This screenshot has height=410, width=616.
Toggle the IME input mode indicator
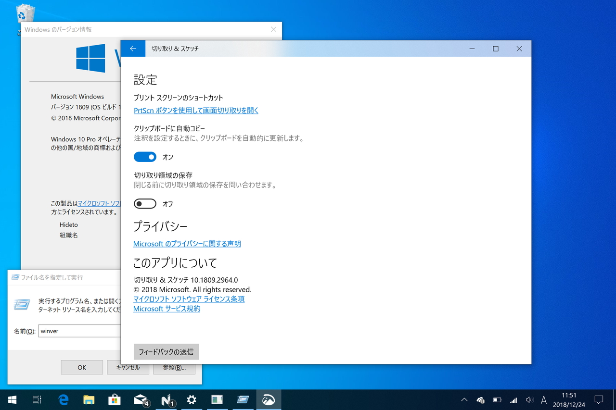(543, 399)
